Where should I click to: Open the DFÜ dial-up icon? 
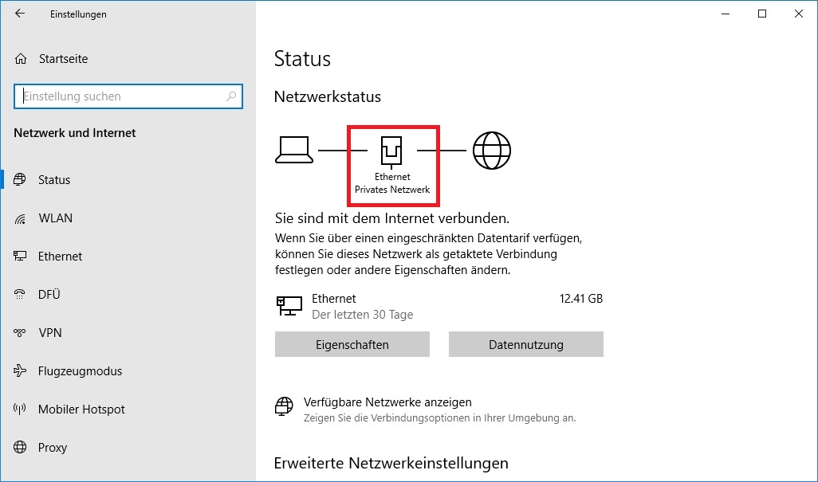coord(21,295)
